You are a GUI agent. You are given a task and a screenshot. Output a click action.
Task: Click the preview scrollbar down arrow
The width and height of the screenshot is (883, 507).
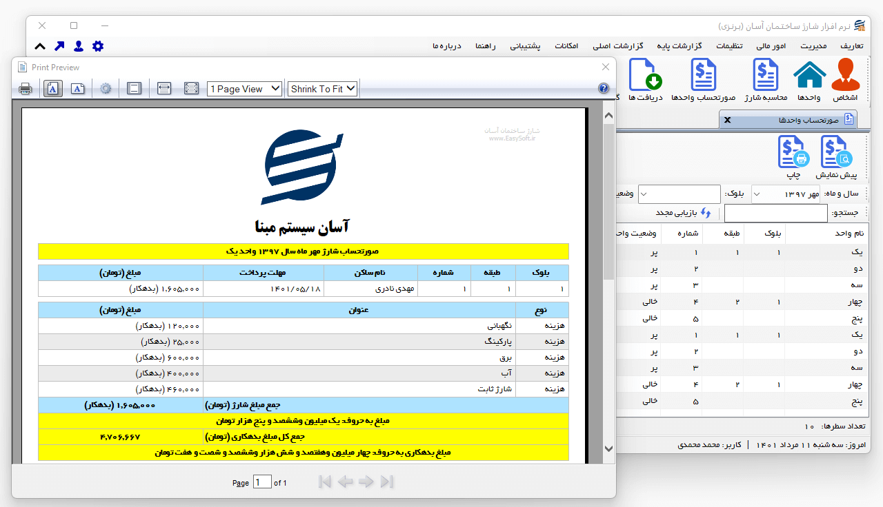click(x=608, y=448)
